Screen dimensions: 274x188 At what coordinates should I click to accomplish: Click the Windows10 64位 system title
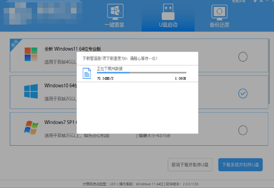(x=61, y=85)
